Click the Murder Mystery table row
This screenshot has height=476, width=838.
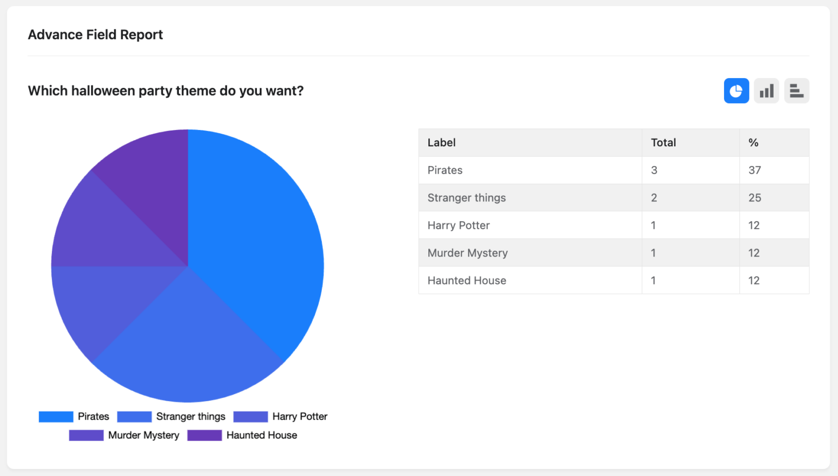point(529,252)
